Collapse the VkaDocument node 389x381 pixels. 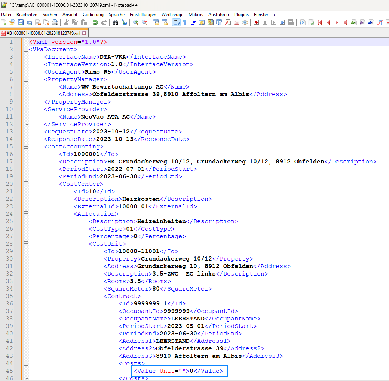pos(26,49)
